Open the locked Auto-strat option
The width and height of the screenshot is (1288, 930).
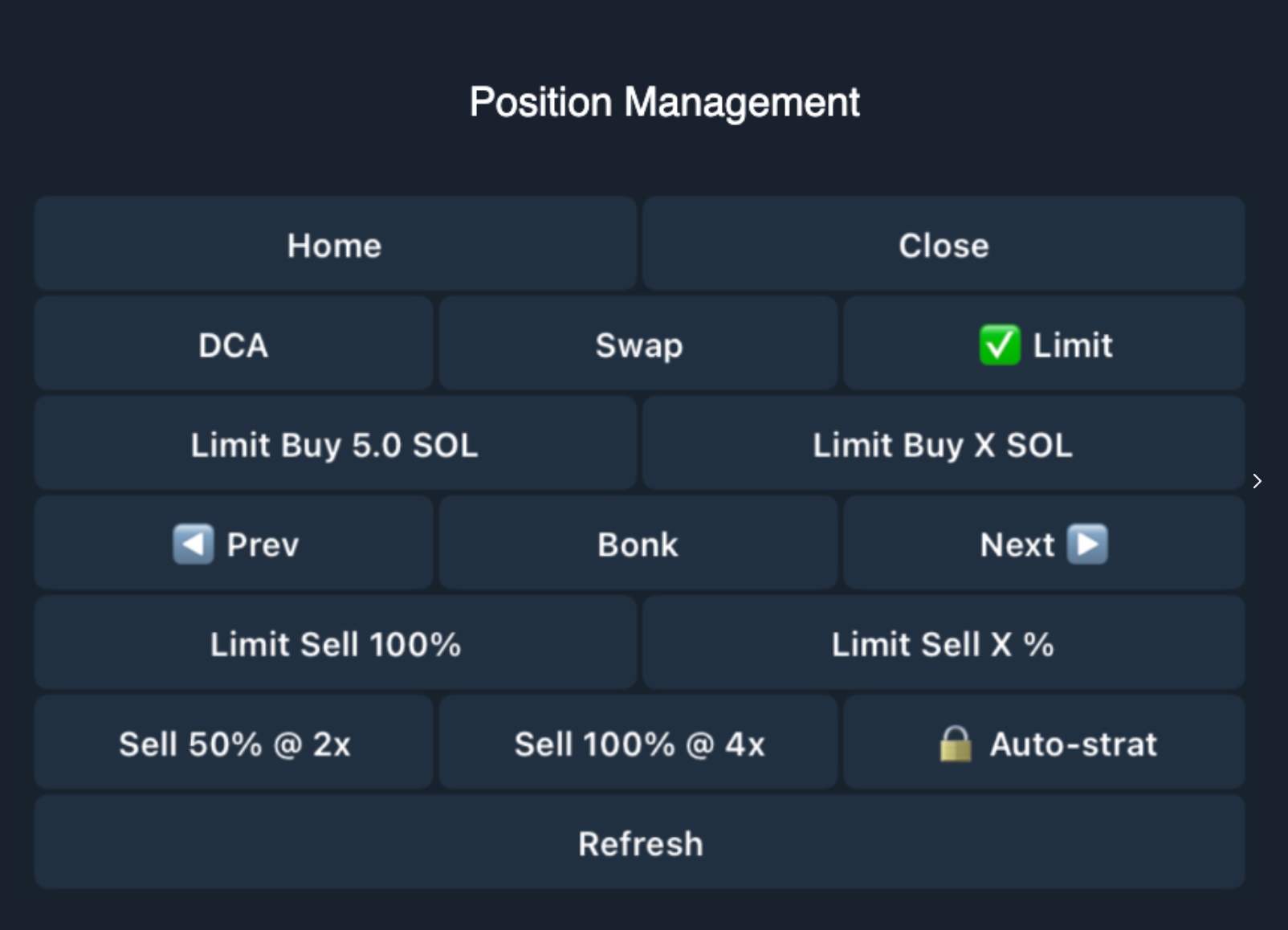1073,744
